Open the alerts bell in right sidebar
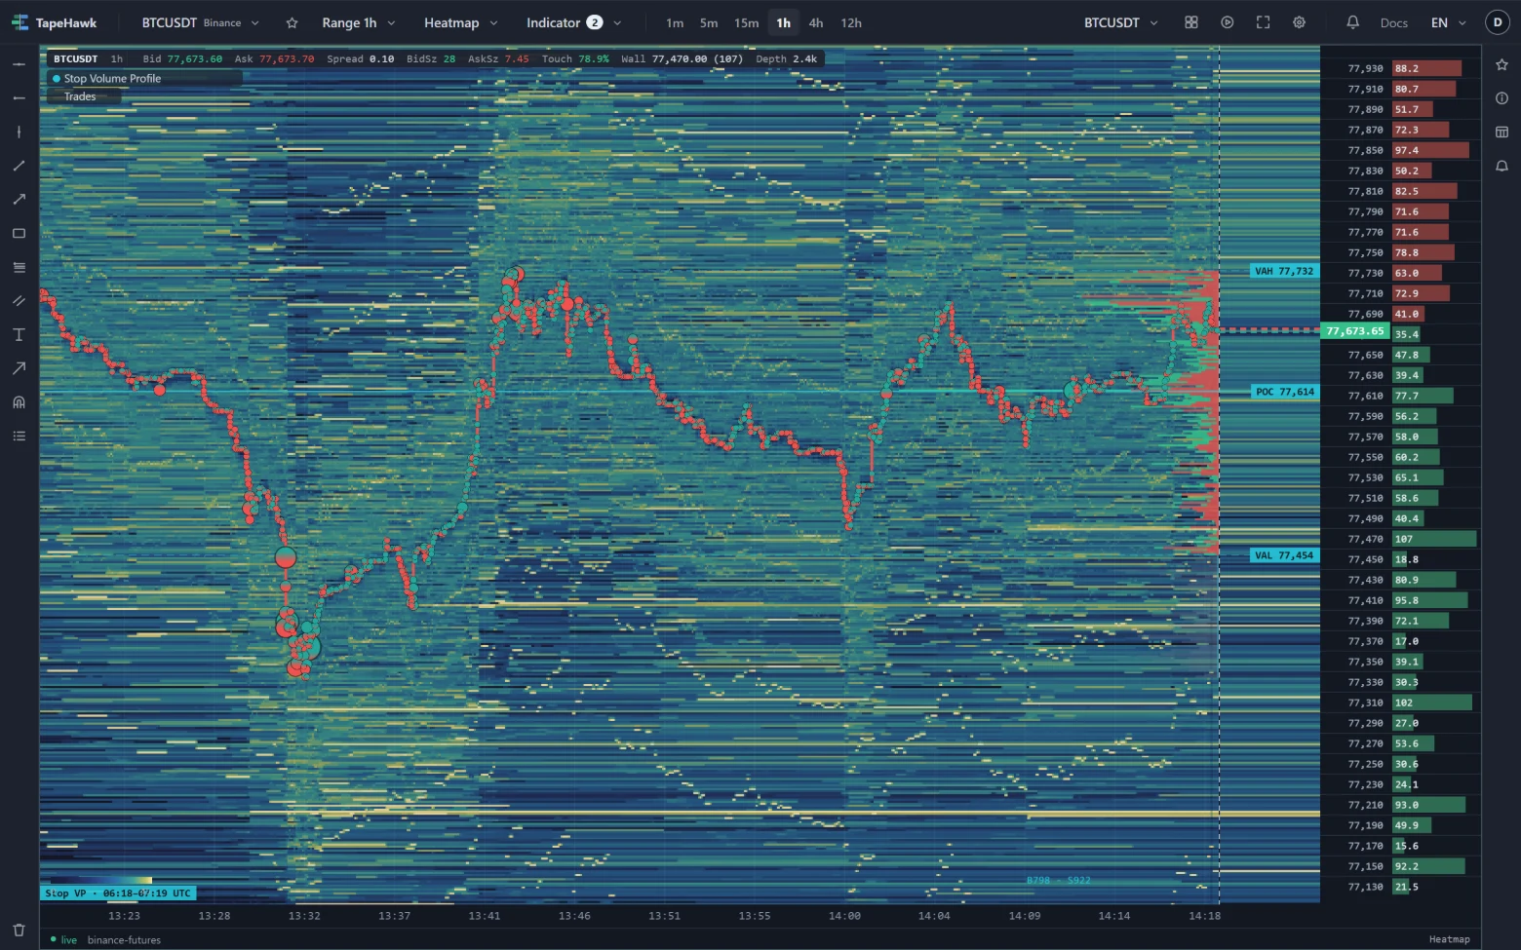 (x=1501, y=167)
